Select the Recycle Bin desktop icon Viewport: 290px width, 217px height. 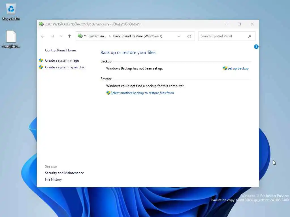point(11,12)
